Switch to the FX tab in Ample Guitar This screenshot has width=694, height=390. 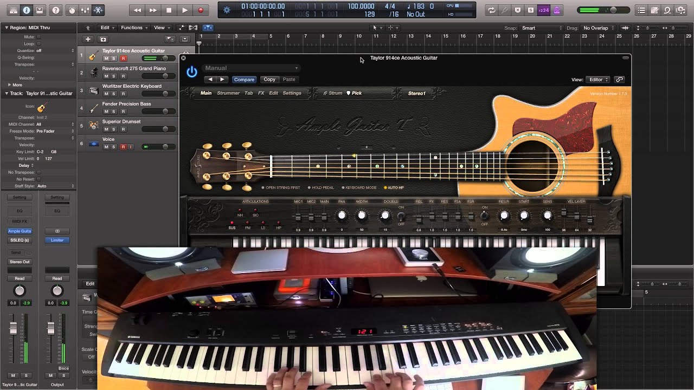(261, 93)
